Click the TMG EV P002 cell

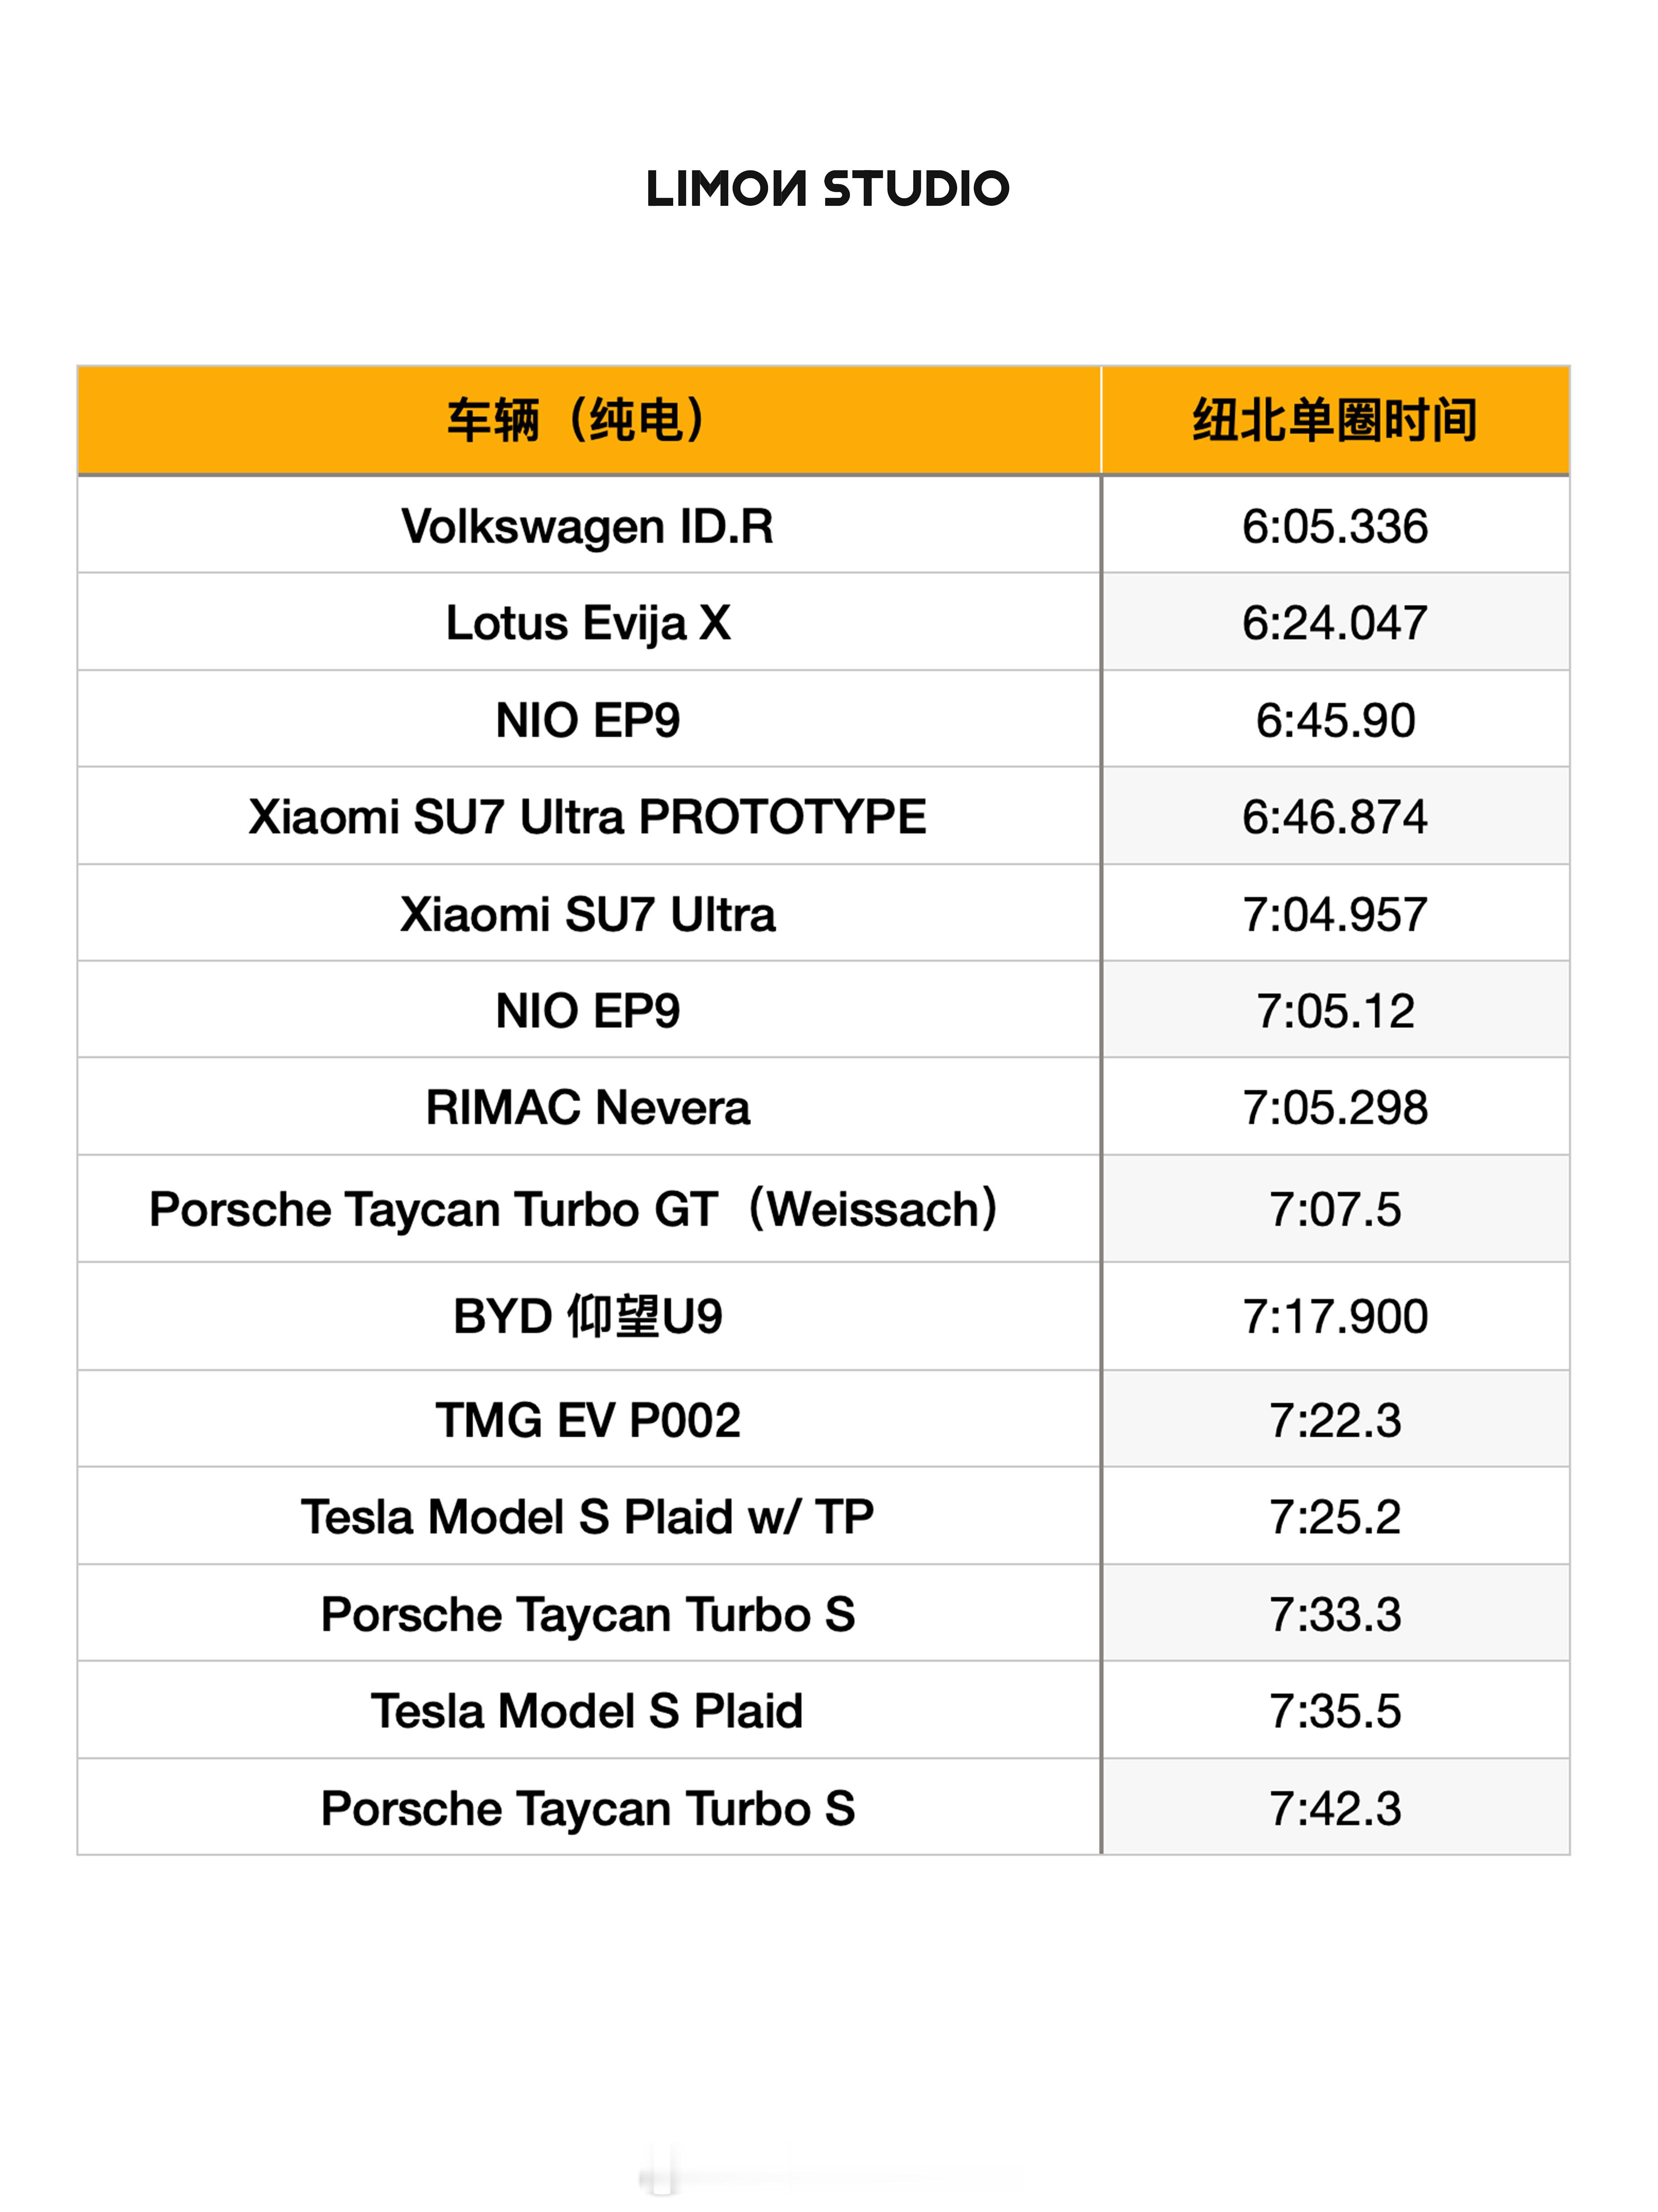point(589,1419)
